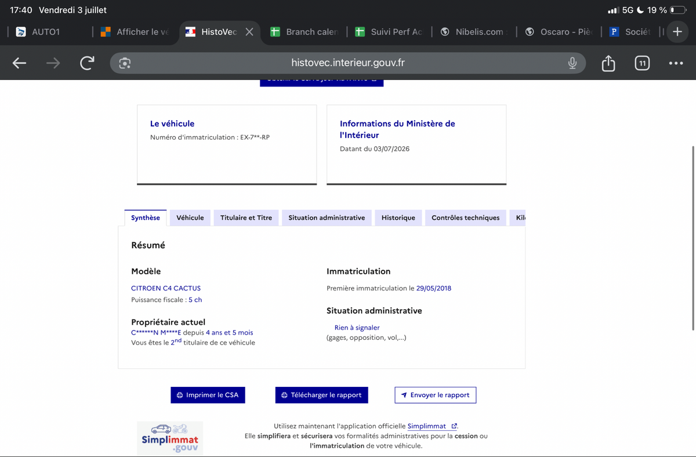Open the Contrôles techniques tab
Image resolution: width=696 pixels, height=457 pixels.
pyautogui.click(x=466, y=217)
